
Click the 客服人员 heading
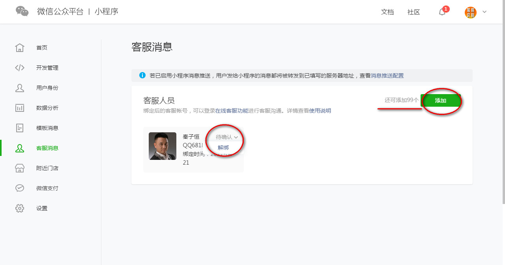click(159, 100)
